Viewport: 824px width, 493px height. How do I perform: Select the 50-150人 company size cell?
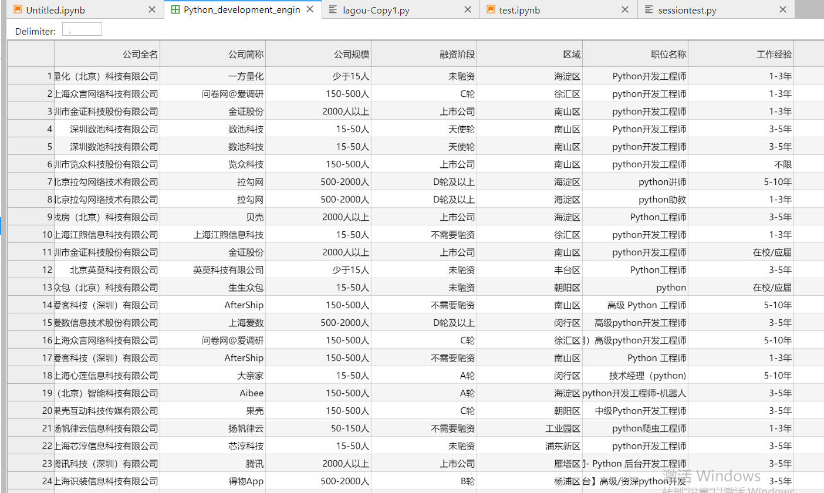(x=318, y=428)
